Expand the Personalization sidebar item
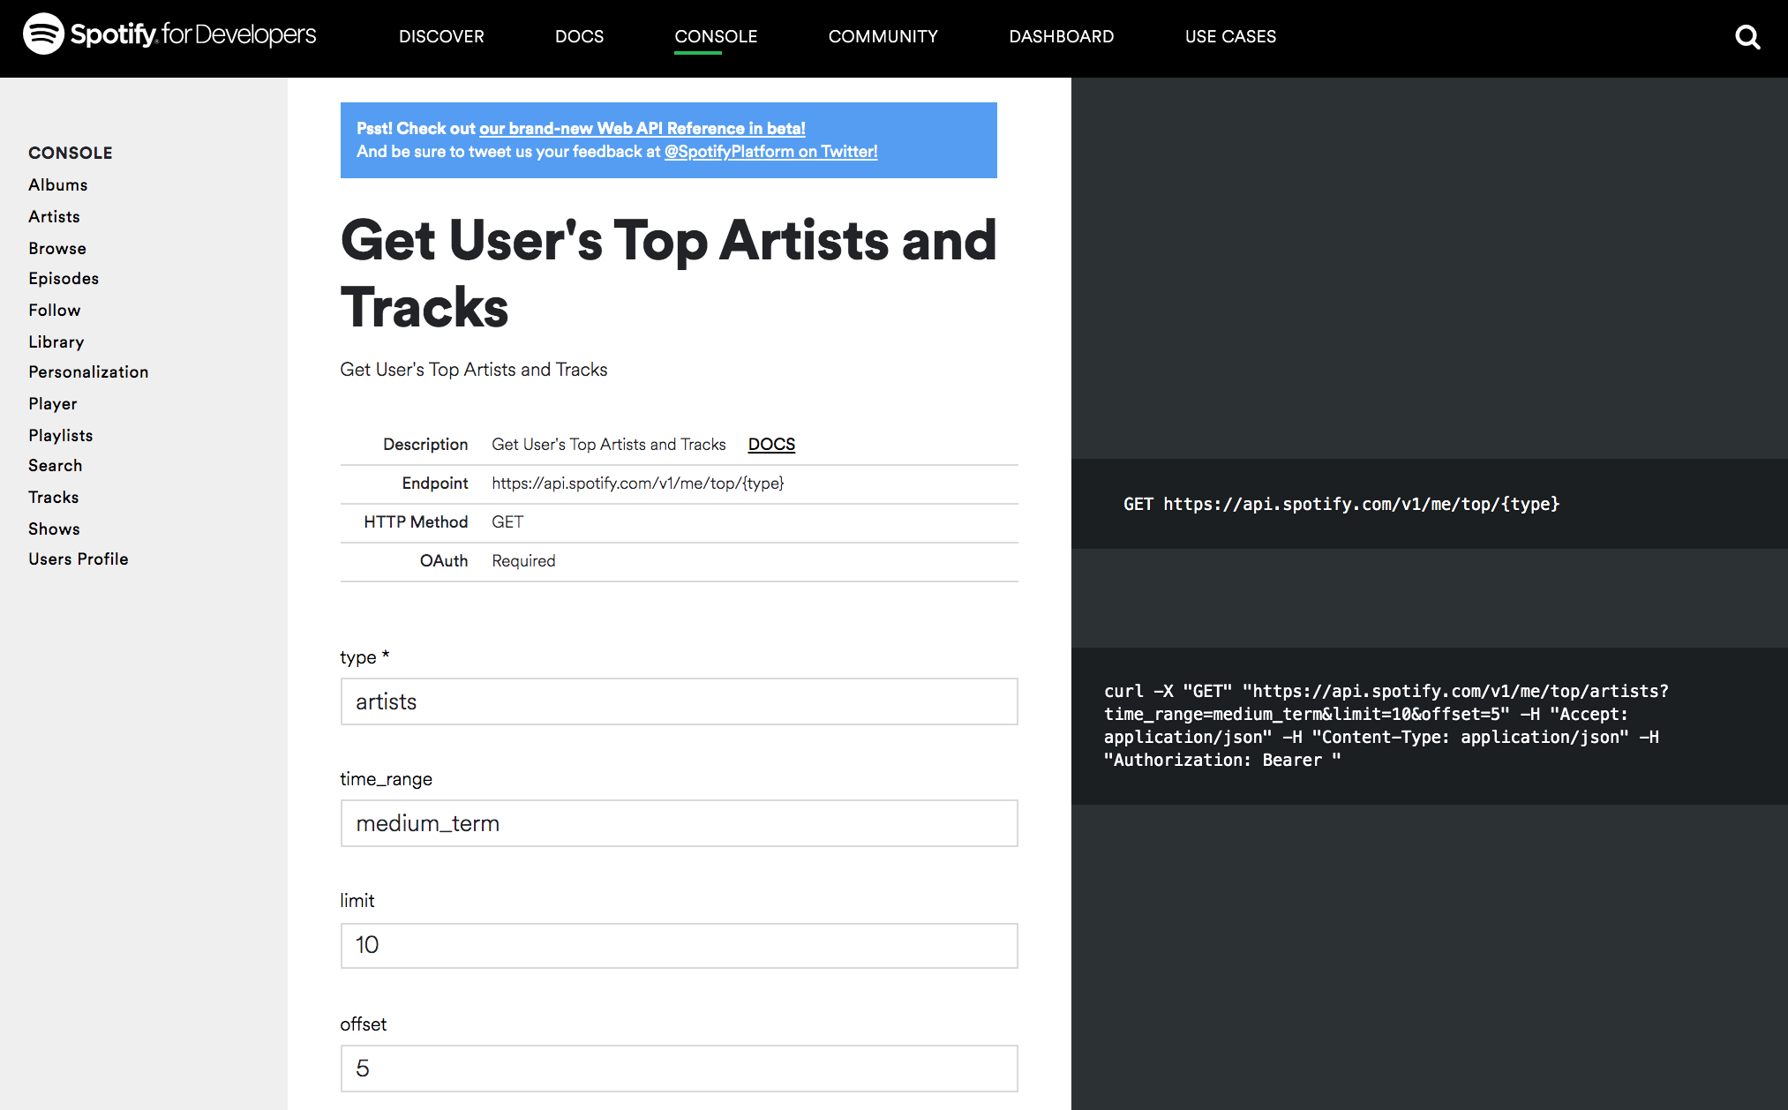 point(87,372)
